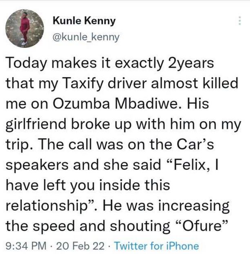Click the word "Taxify" in the tweet

pyautogui.click(x=83, y=85)
